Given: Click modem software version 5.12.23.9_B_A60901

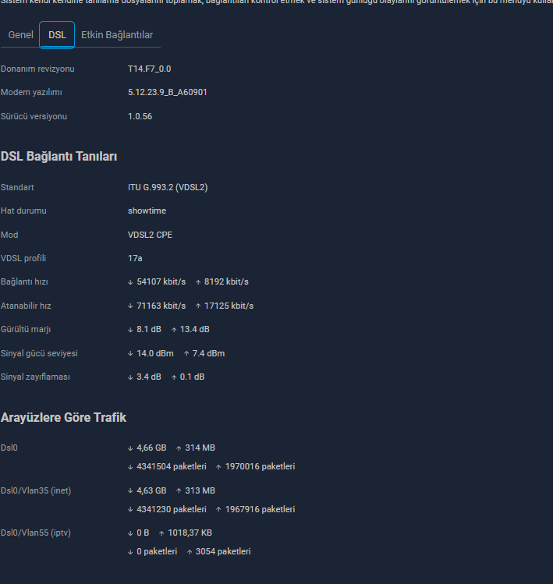Looking at the screenshot, I should pos(168,92).
